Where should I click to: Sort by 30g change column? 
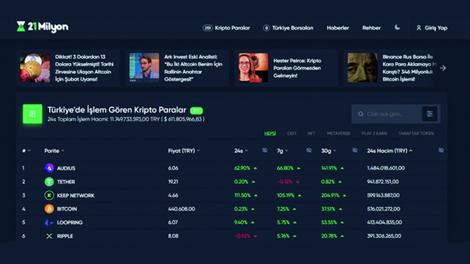tap(328, 151)
